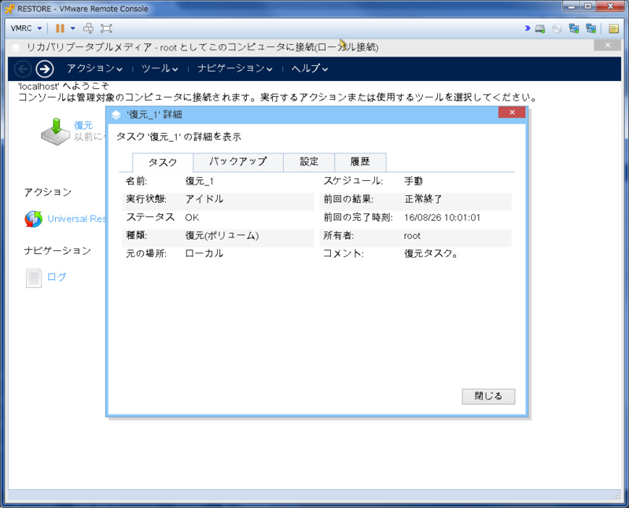Click the VMRC full screen icon
629x508 pixels.
coord(106,28)
